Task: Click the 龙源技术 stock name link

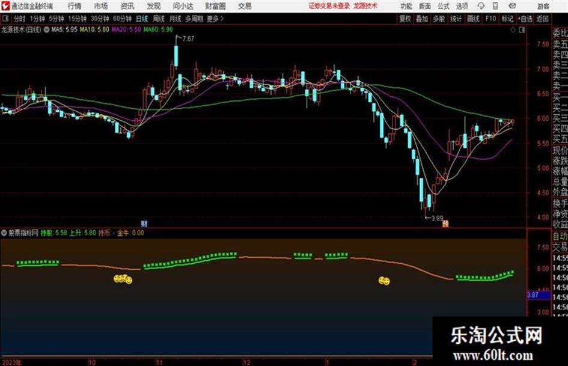Action: [x=365, y=6]
